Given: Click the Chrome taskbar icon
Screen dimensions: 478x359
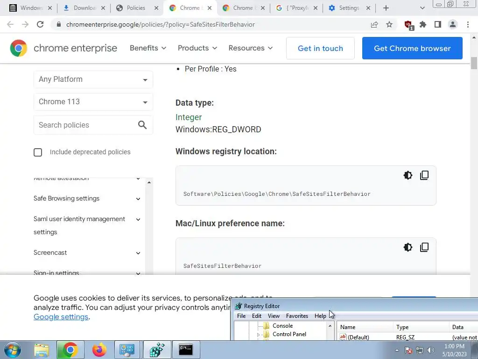Looking at the screenshot, I should 70,350.
